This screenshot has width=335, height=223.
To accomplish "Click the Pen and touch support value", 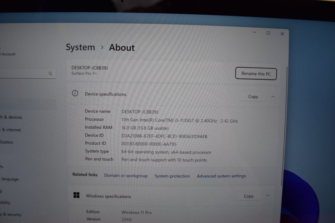I will click(x=164, y=160).
